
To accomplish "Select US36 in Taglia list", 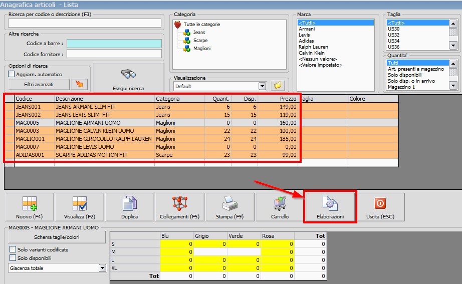I will click(x=394, y=47).
